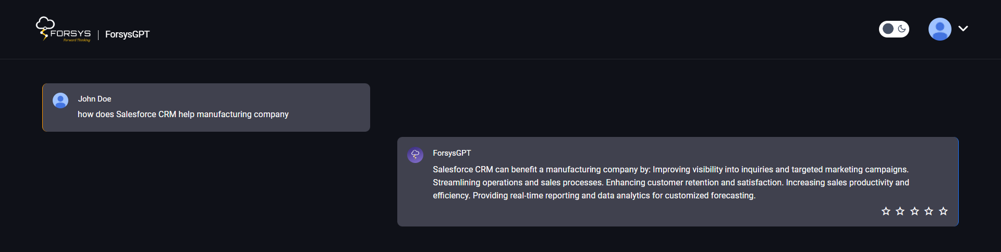1001x252 pixels.
Task: Rate the response three stars
Action: pyautogui.click(x=914, y=211)
